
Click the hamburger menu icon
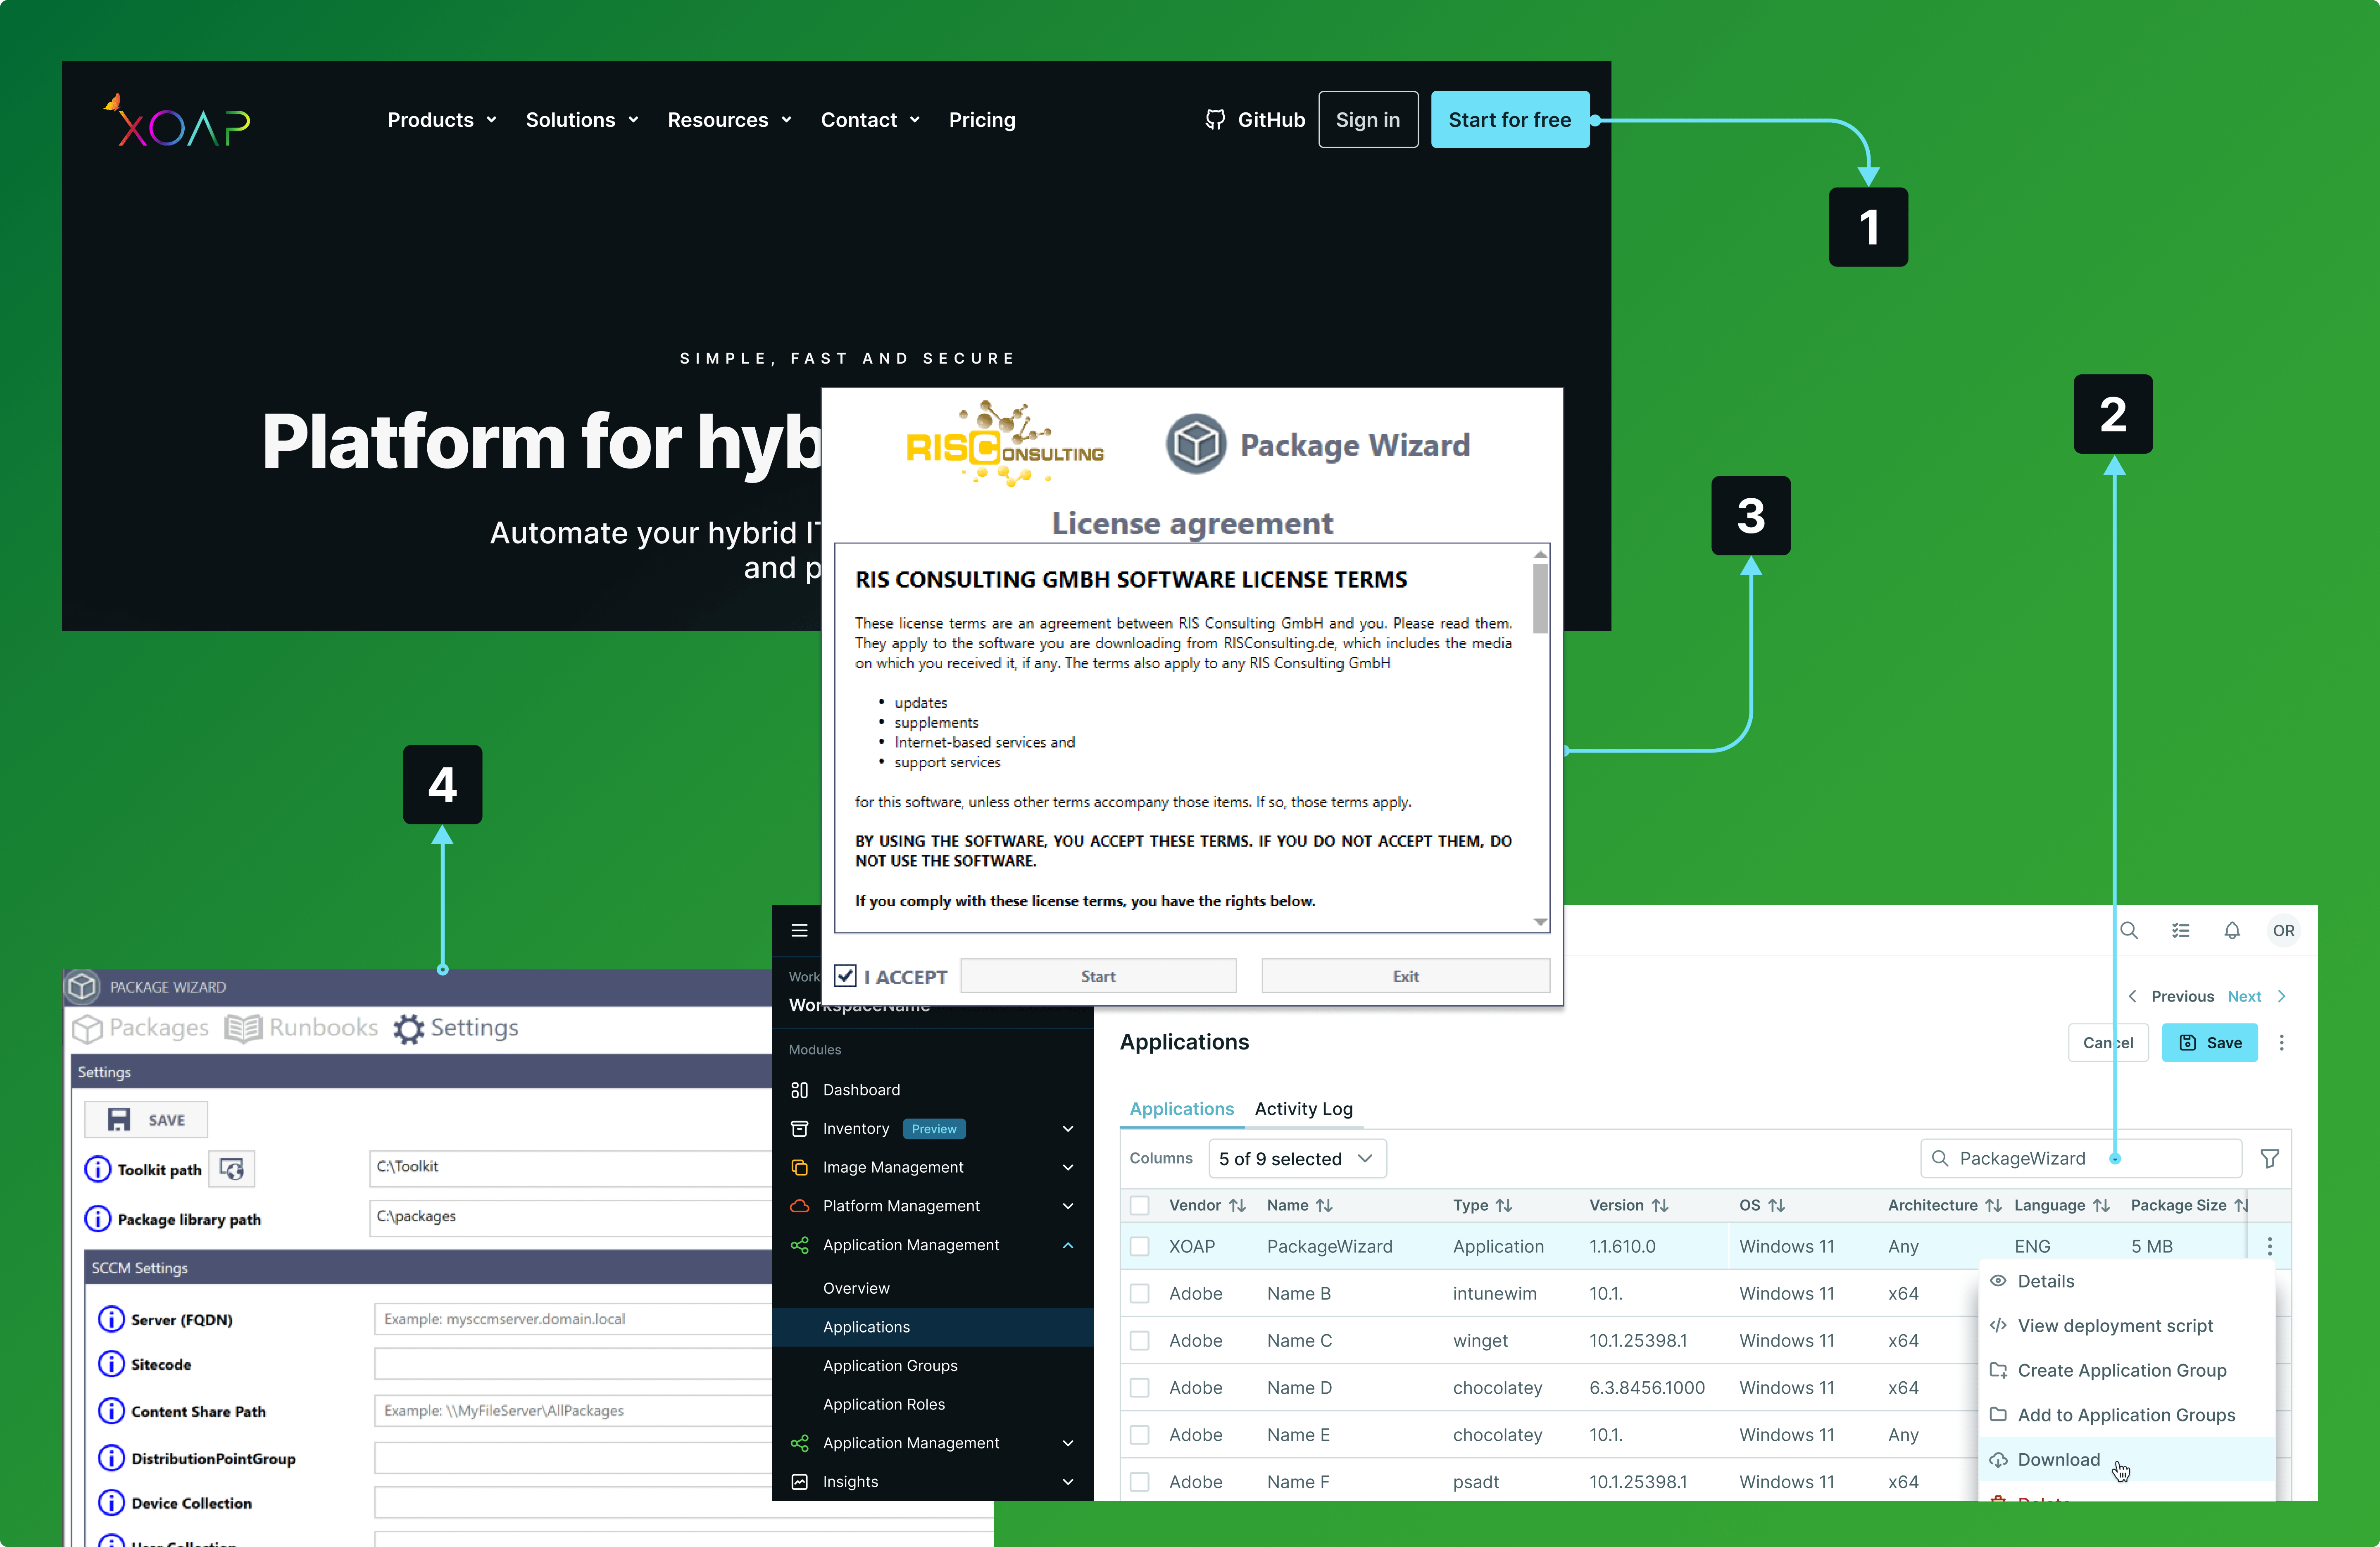[x=799, y=930]
